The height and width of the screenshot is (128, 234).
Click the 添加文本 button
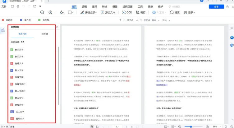pyautogui.click(x=108, y=12)
